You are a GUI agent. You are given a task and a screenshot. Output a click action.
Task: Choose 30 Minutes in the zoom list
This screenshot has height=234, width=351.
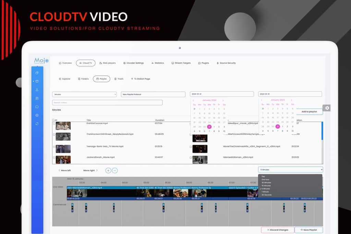(x=266, y=183)
